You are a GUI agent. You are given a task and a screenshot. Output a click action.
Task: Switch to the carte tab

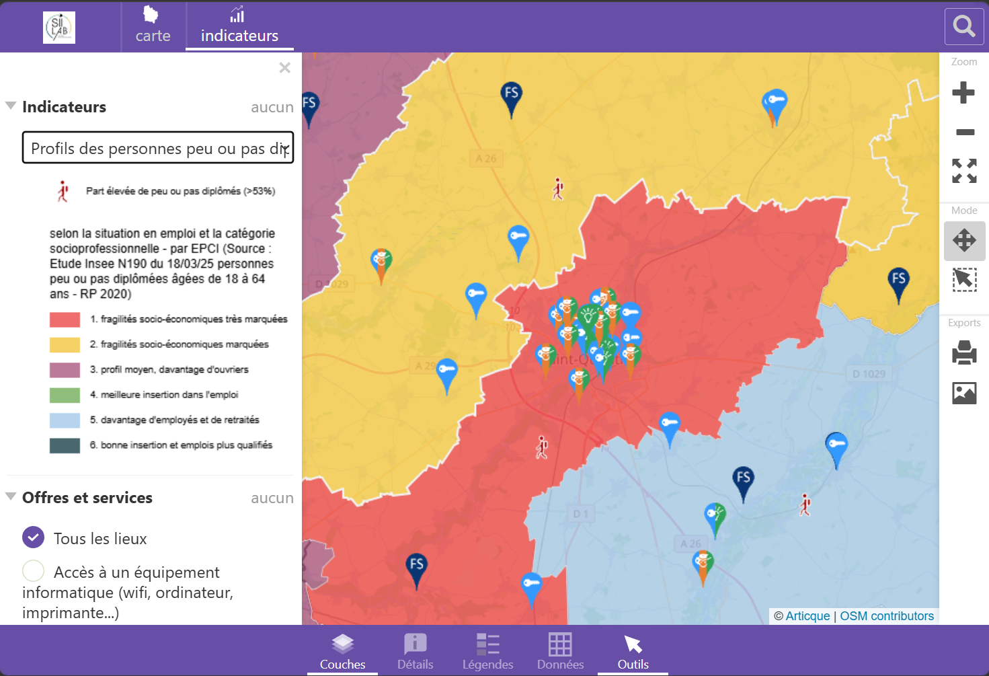[153, 26]
